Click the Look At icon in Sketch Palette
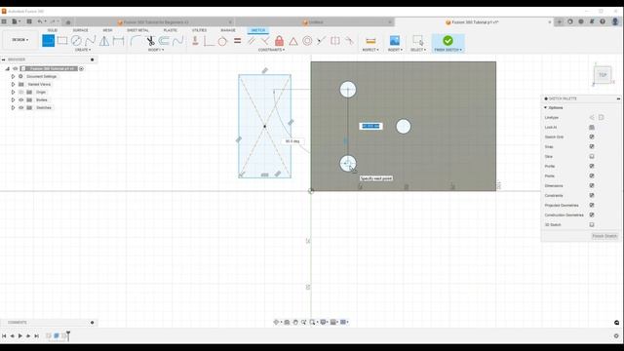Screen dimensions: 624x351 pos(592,128)
